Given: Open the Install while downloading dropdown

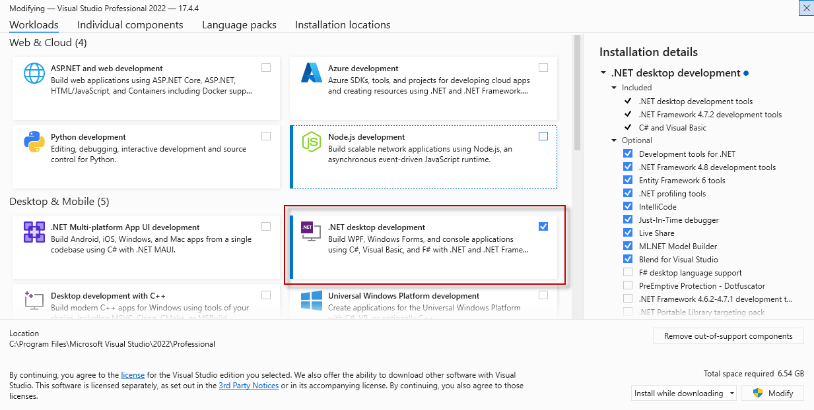Looking at the screenshot, I should (x=731, y=393).
